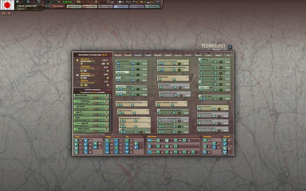Click previous arrow beside Normal difficulty
The height and width of the screenshot is (191, 306).
[208, 49]
